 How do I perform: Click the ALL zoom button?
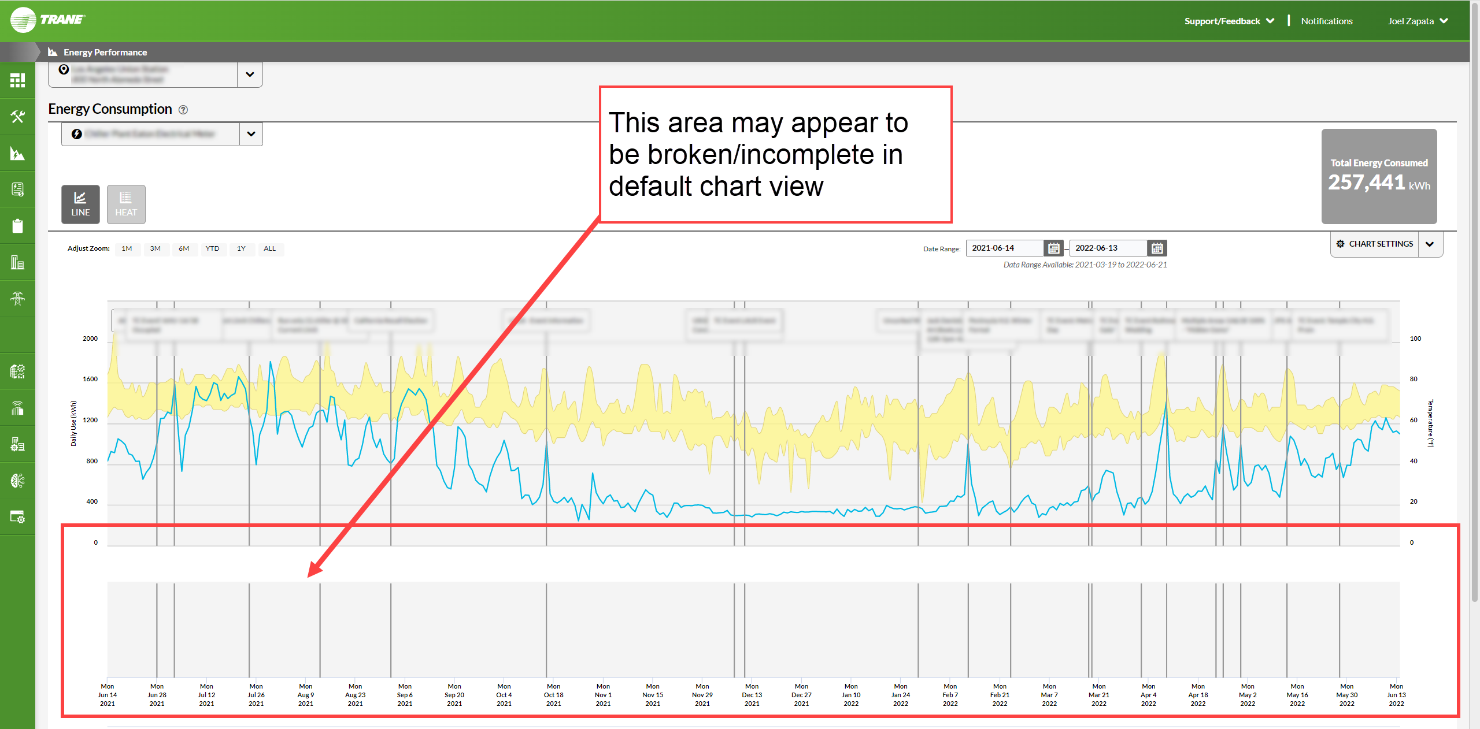[269, 249]
